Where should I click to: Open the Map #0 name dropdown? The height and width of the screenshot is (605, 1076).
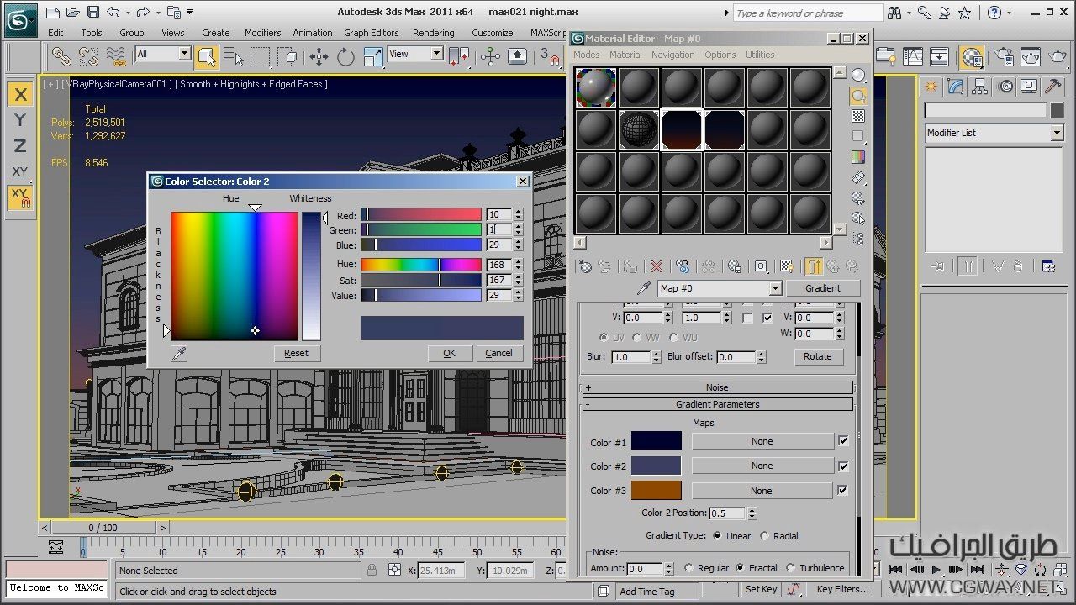coord(775,288)
